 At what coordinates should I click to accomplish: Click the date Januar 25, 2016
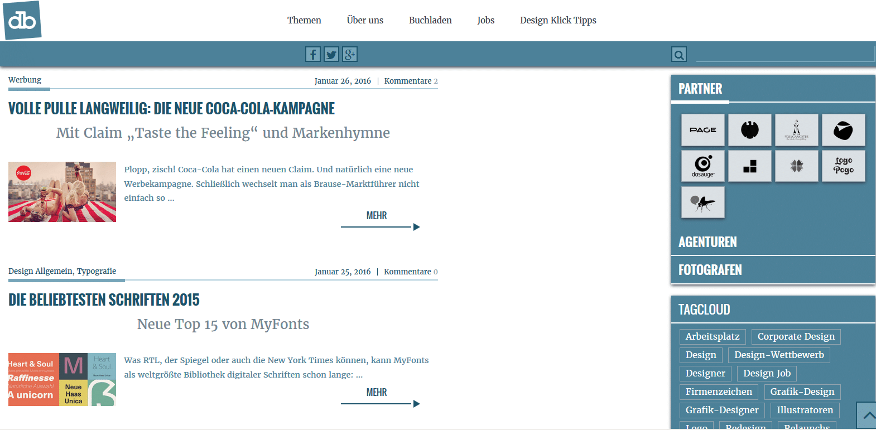pyautogui.click(x=343, y=272)
